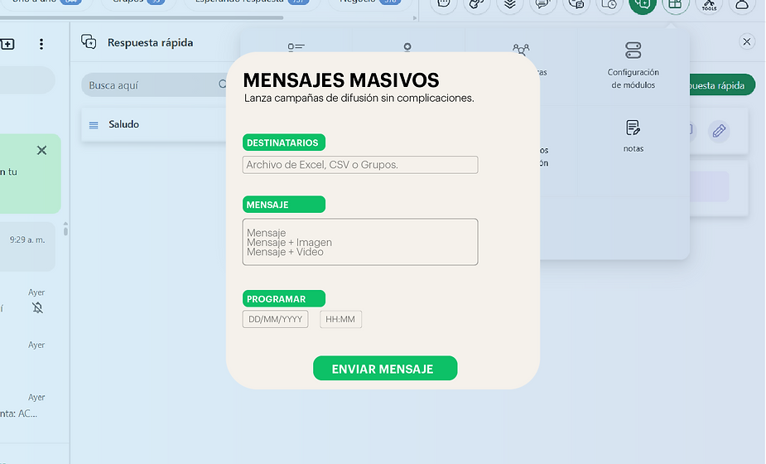
Task: Dismiss the green notification banner
Action: [x=42, y=150]
